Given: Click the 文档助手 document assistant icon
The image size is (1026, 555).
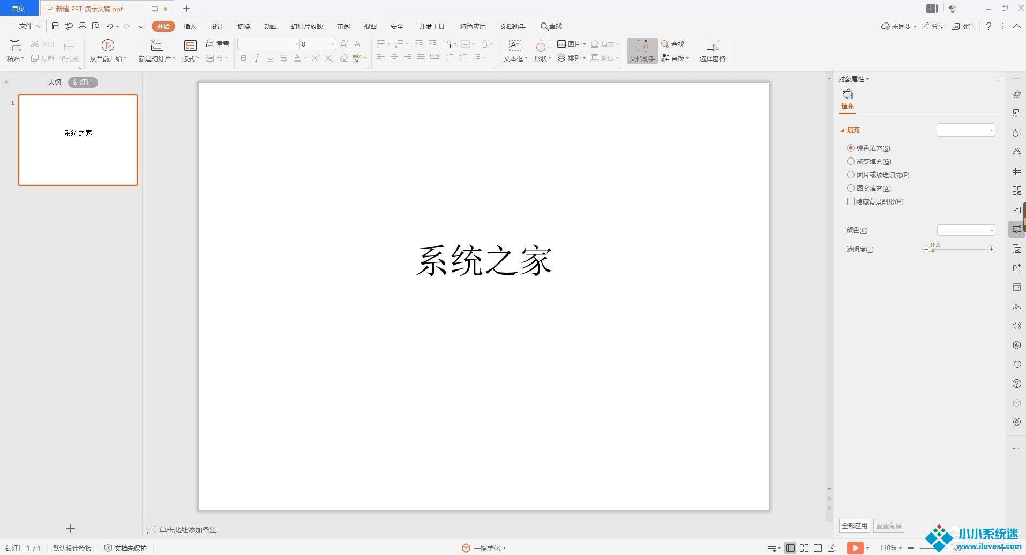Looking at the screenshot, I should pos(642,46).
